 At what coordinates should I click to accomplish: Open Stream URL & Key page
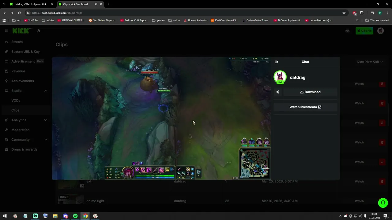[25, 52]
